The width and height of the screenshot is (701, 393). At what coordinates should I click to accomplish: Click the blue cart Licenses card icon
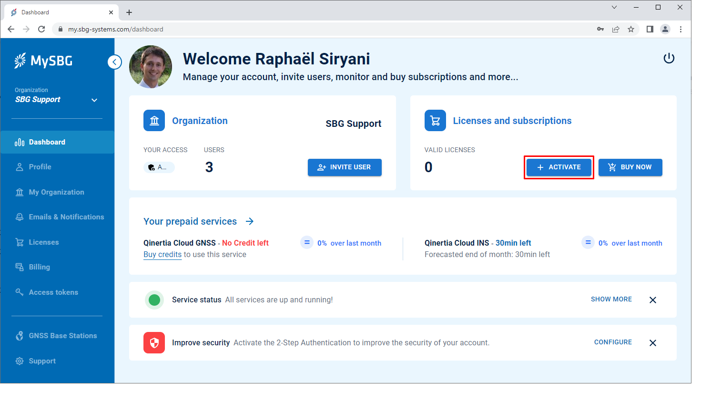pos(435,121)
